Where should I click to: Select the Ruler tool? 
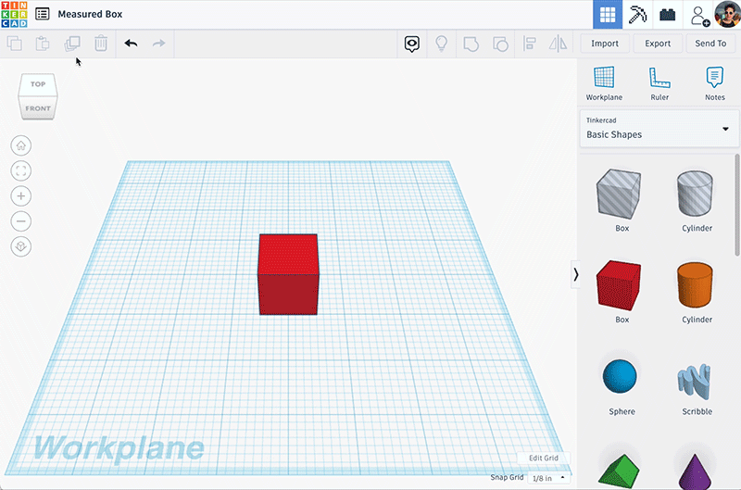coord(659,83)
